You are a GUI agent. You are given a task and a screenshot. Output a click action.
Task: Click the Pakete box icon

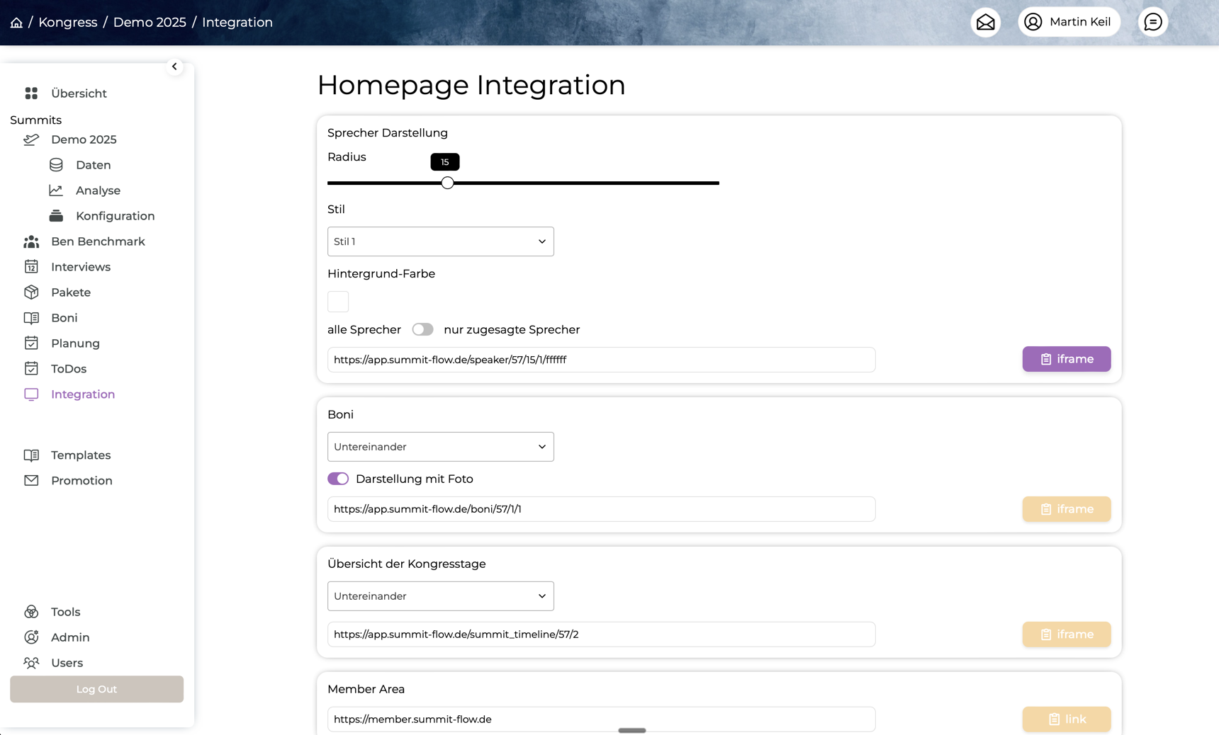(31, 292)
